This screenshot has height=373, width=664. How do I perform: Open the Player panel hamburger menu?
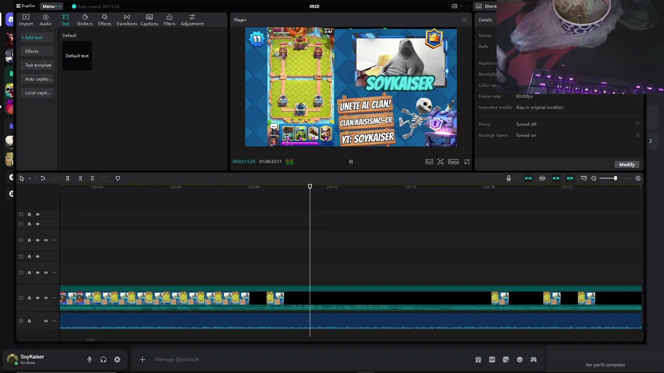pyautogui.click(x=464, y=20)
